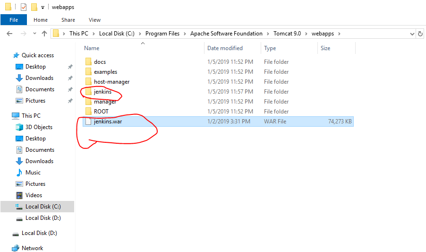Open Quick access in navigation pane
The image size is (426, 252).
tap(37, 55)
